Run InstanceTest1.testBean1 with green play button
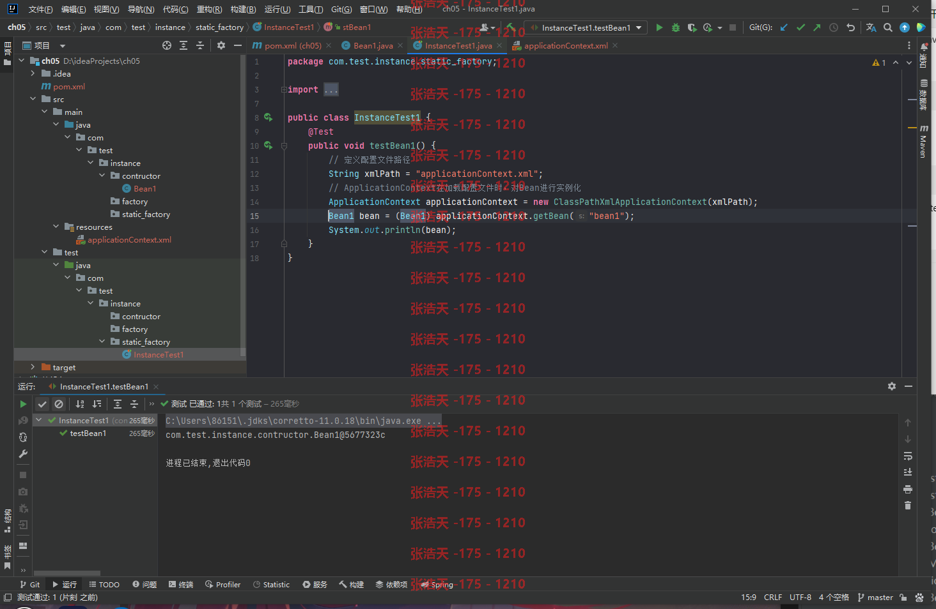The width and height of the screenshot is (936, 609). tap(659, 27)
